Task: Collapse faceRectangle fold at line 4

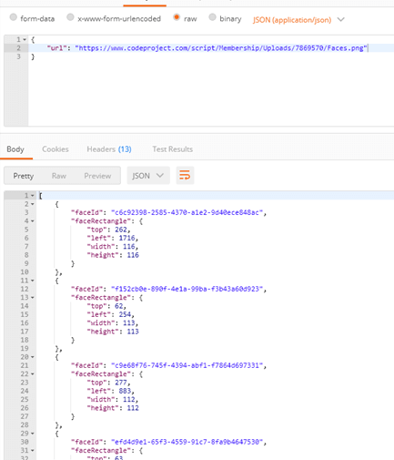Action: (32, 221)
